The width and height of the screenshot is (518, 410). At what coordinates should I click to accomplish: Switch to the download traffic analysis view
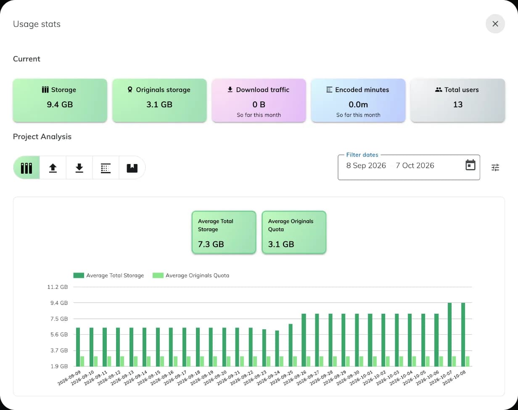[x=79, y=168]
